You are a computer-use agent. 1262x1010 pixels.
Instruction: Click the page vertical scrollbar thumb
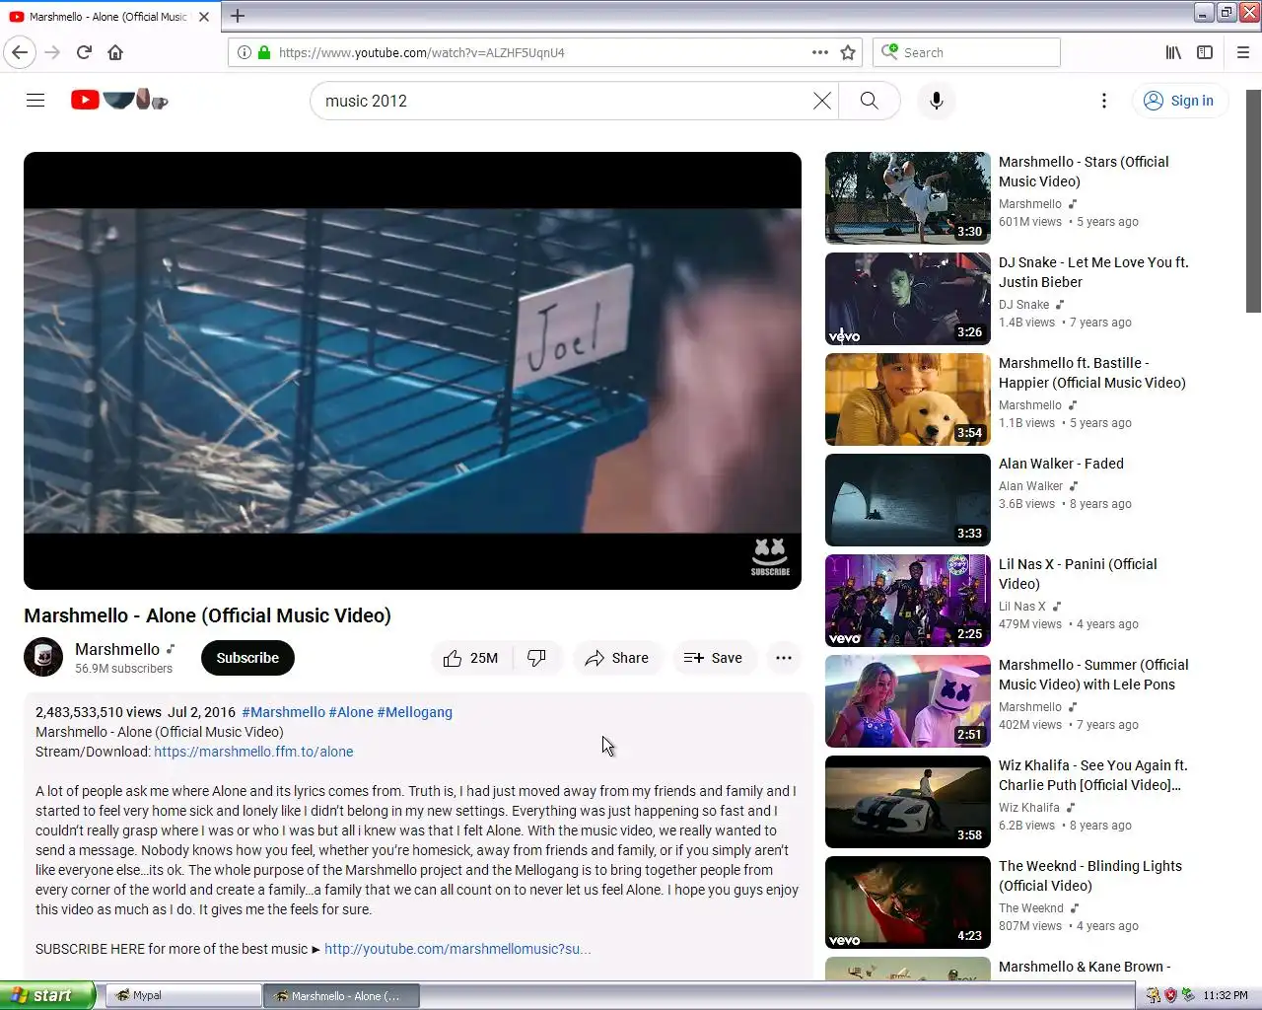(x=1253, y=201)
